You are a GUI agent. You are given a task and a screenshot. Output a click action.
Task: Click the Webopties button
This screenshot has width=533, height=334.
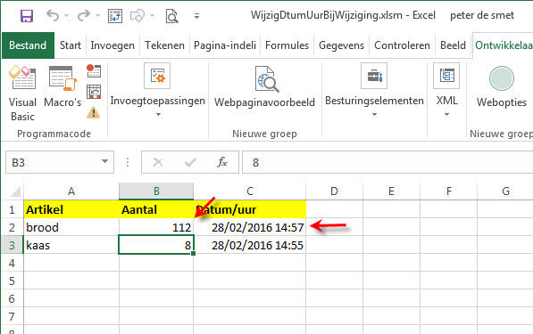point(502,86)
